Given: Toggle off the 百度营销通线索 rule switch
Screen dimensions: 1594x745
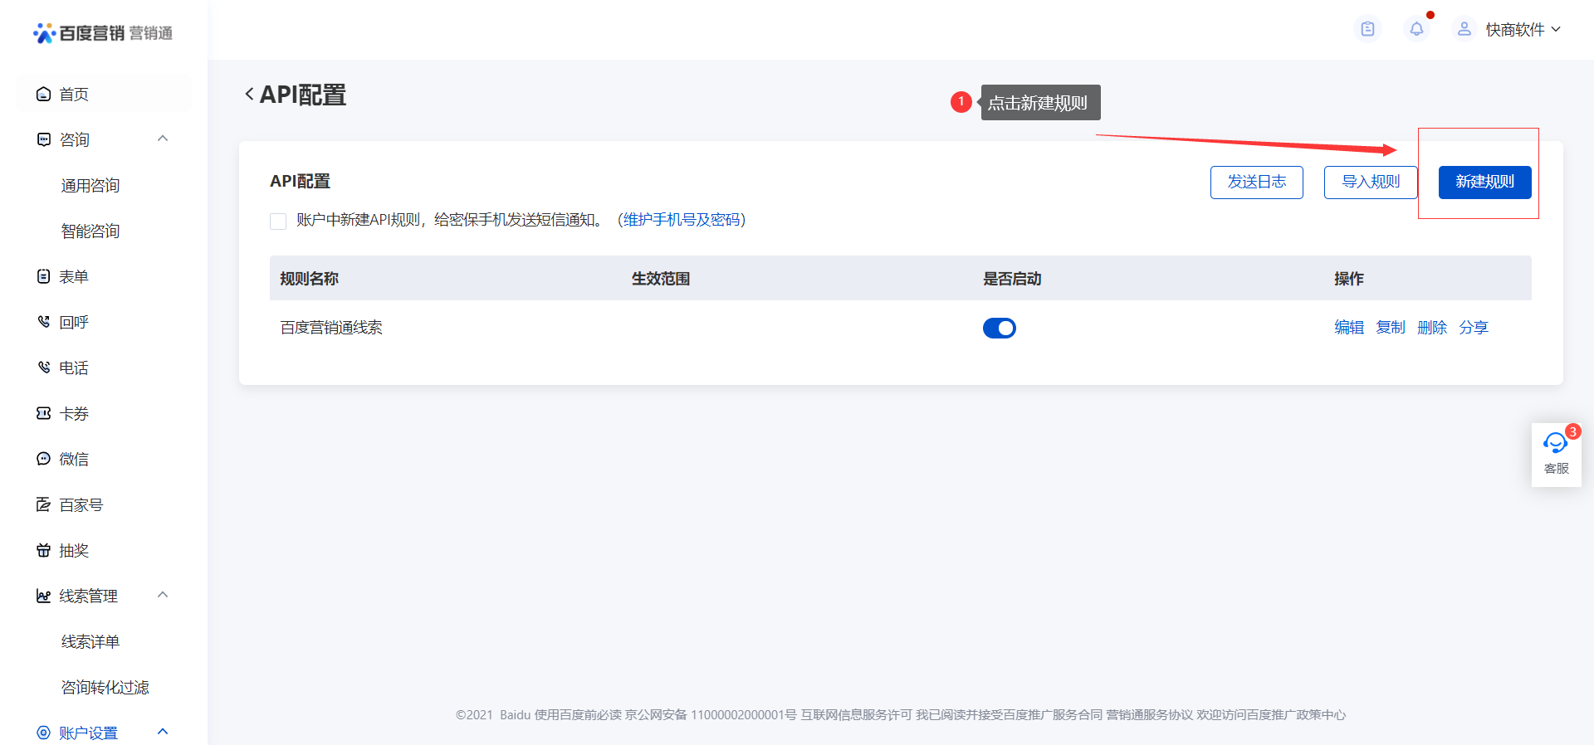Looking at the screenshot, I should coord(1000,328).
